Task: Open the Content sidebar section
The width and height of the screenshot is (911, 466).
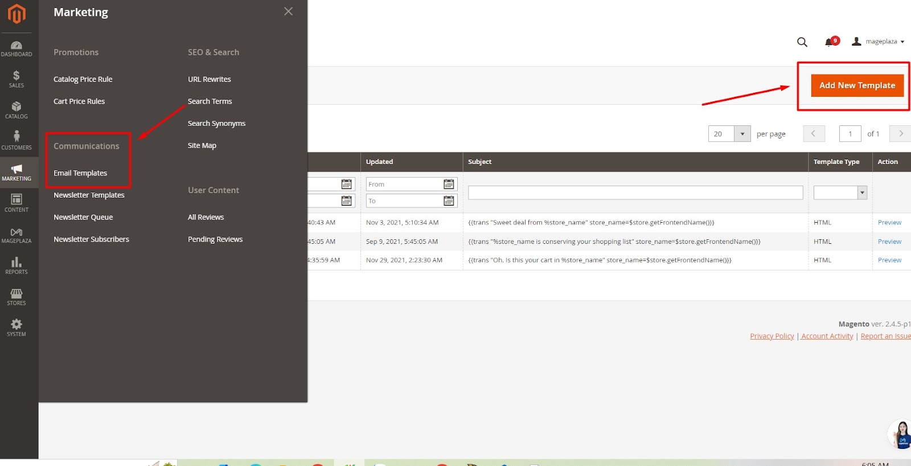Action: [17, 203]
